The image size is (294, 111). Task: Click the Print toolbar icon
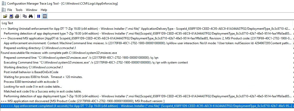click(x=17, y=16)
